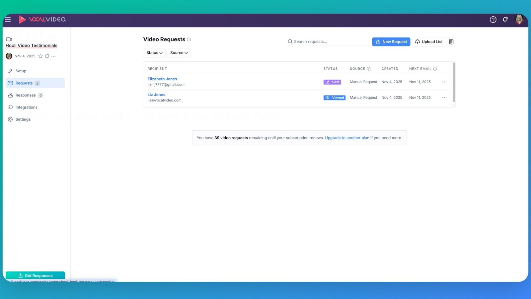Click the search magnifier icon
The image size is (531, 299).
(x=290, y=41)
